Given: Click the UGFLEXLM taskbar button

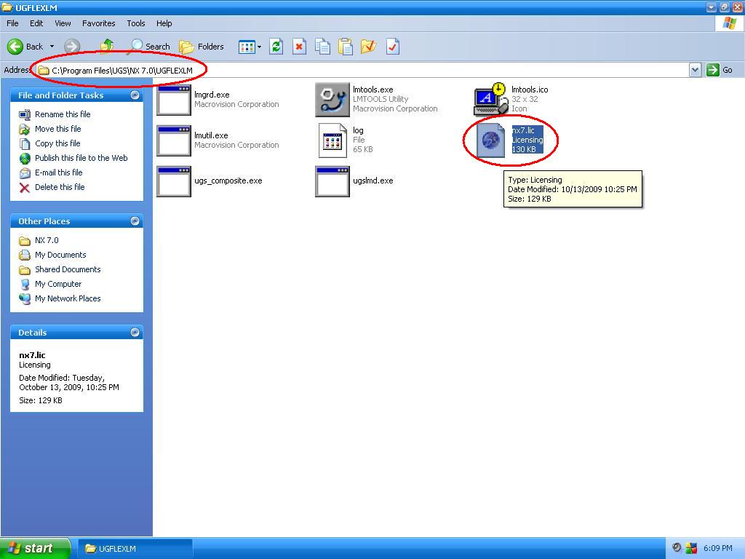Looking at the screenshot, I should [x=135, y=549].
